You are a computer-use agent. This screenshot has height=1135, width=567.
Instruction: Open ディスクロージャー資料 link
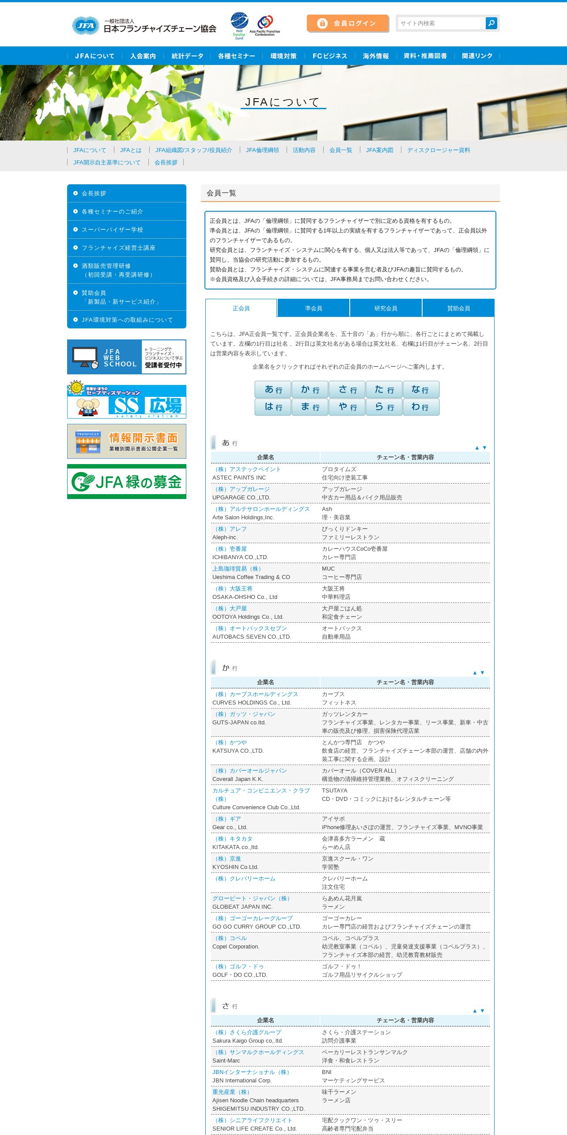tap(438, 150)
